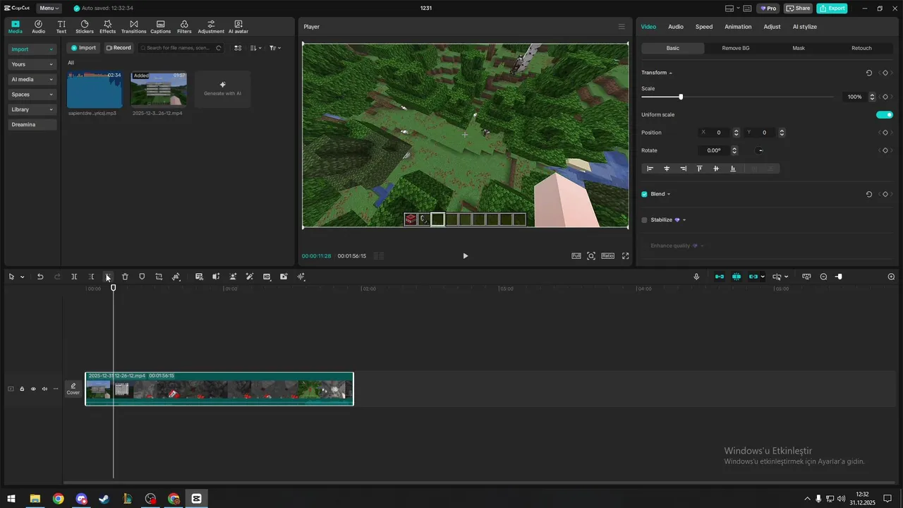Viewport: 903px width, 508px height.
Task: Open the Menu dropdown in title bar
Action: pos(49,8)
